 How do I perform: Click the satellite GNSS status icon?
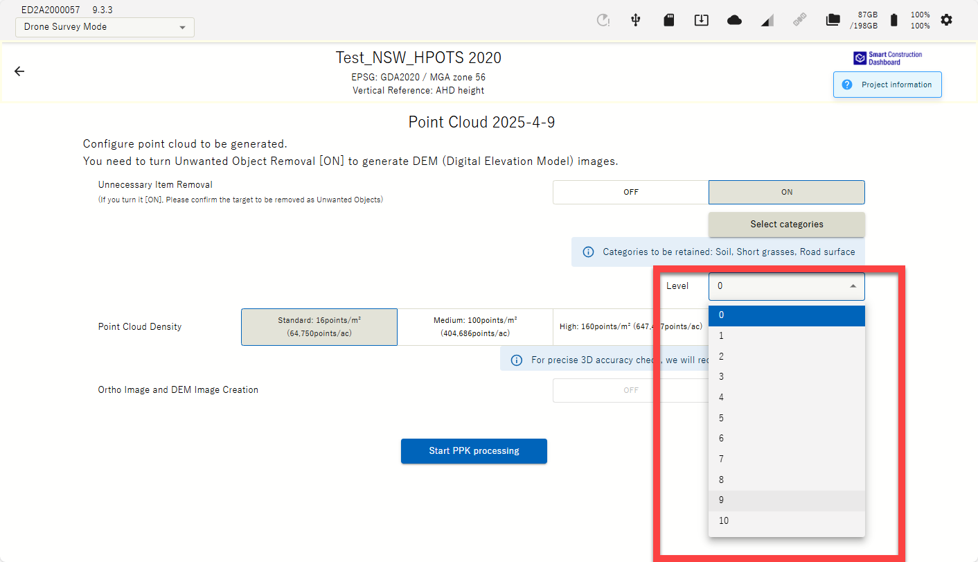point(800,20)
